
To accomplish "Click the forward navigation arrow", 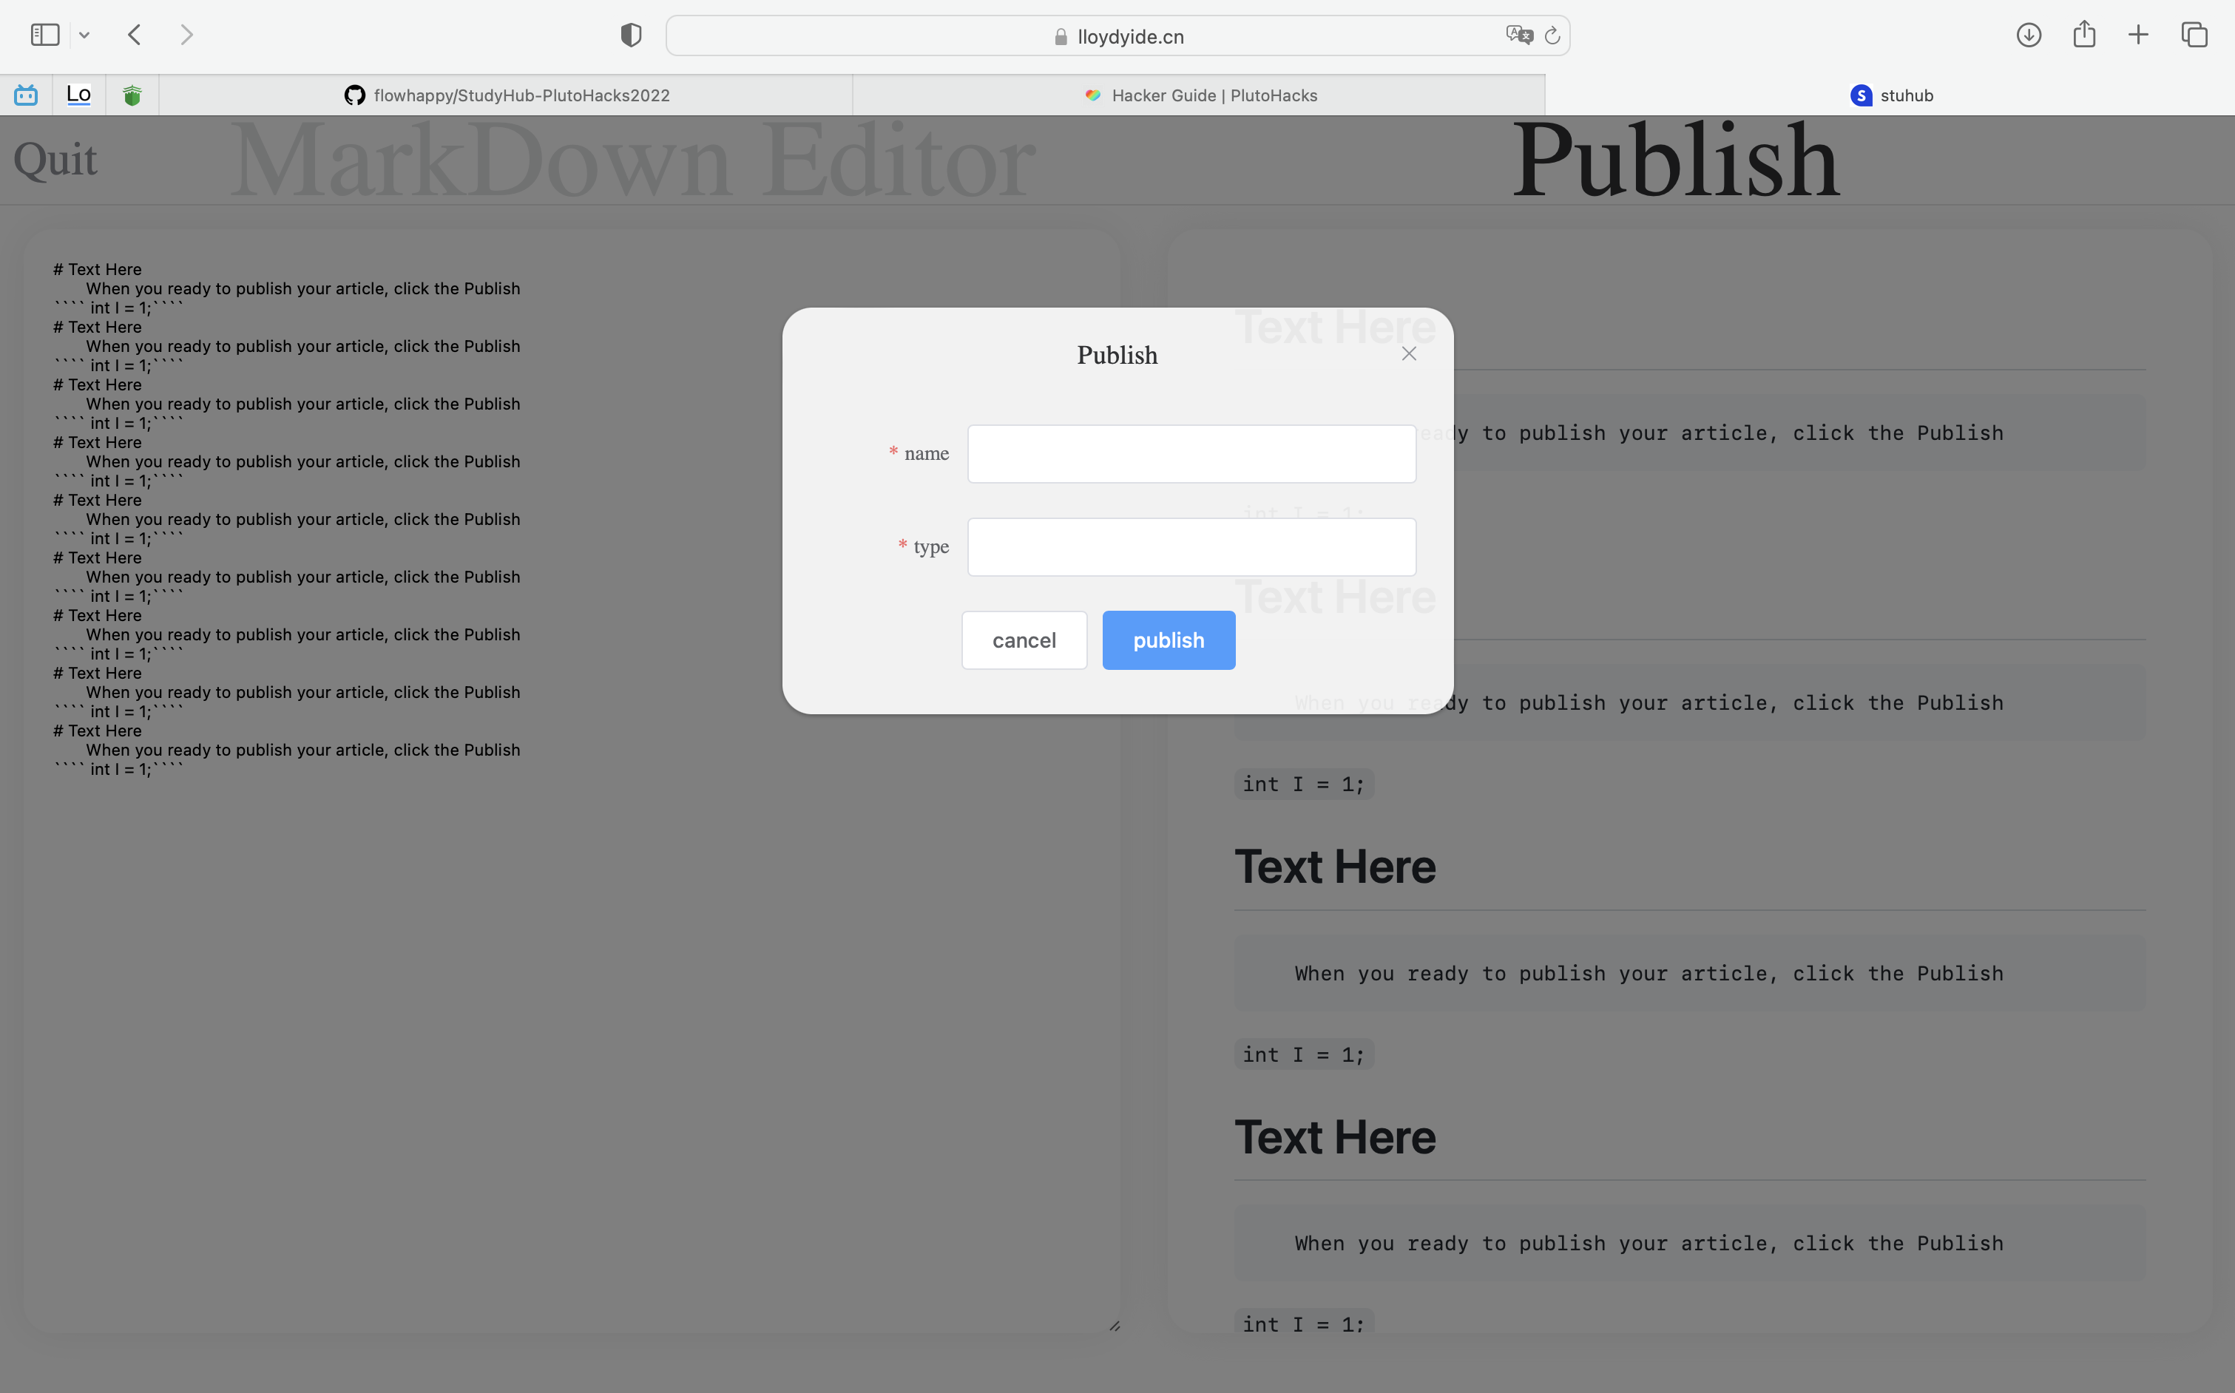I will click(187, 35).
